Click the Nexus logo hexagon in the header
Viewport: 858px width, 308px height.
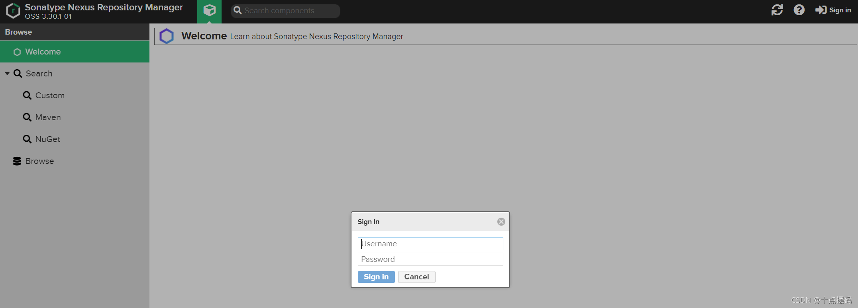pyautogui.click(x=13, y=11)
